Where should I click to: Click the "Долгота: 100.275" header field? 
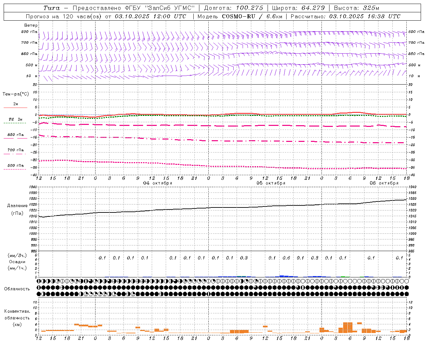click(233, 8)
